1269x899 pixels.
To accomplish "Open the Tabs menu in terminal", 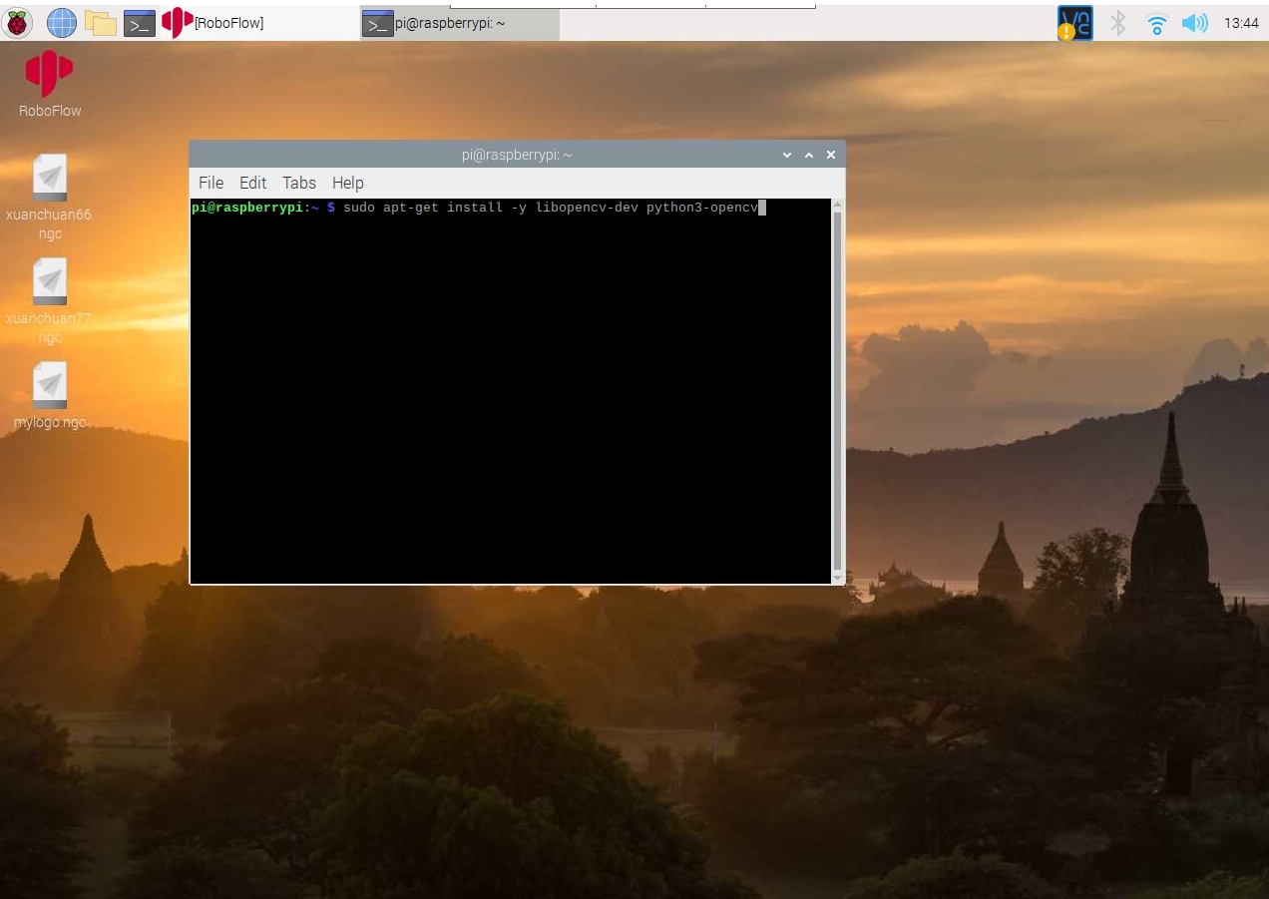I will pyautogui.click(x=298, y=183).
